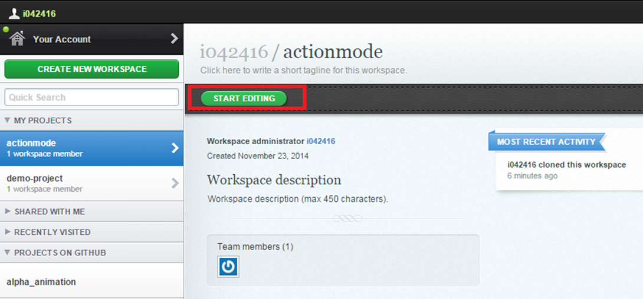
Task: Click the Most Recent Activity ribbon header
Action: point(546,142)
